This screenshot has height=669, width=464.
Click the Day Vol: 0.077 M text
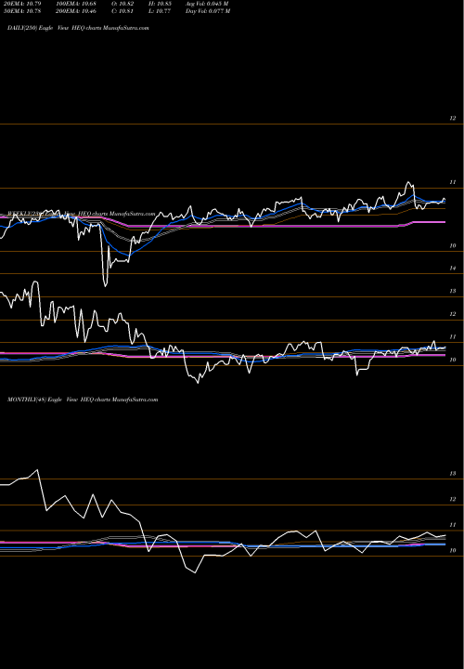(208, 11)
